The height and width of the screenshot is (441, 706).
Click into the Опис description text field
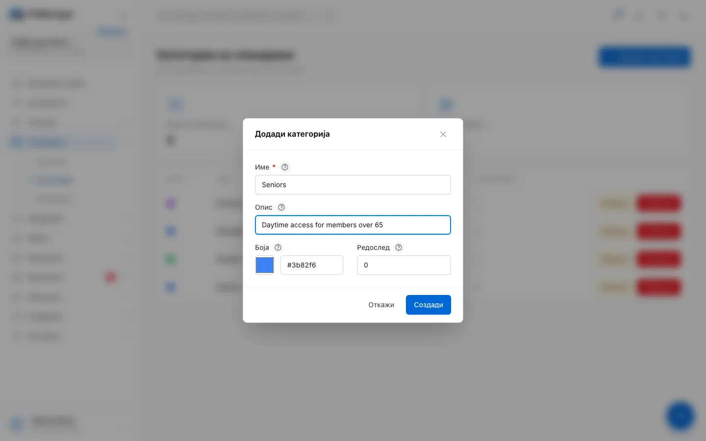click(x=353, y=225)
